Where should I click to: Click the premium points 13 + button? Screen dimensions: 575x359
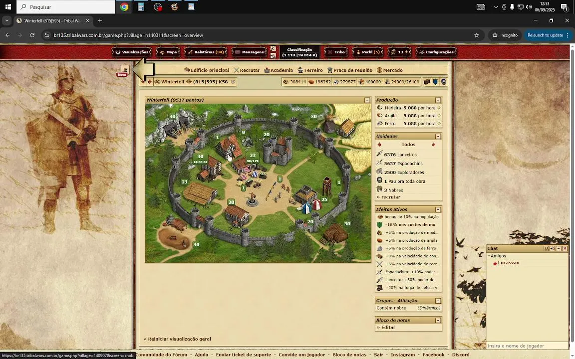pos(399,52)
